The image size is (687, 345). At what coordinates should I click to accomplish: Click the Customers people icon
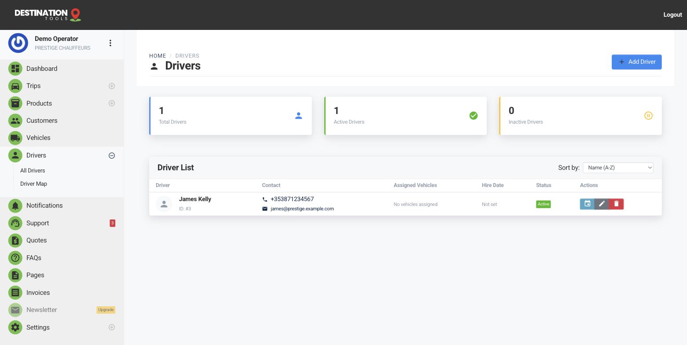pyautogui.click(x=15, y=121)
